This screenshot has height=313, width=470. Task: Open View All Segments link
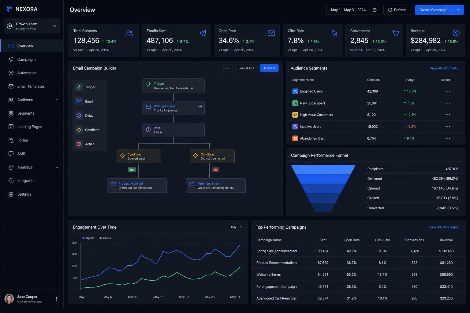[444, 68]
